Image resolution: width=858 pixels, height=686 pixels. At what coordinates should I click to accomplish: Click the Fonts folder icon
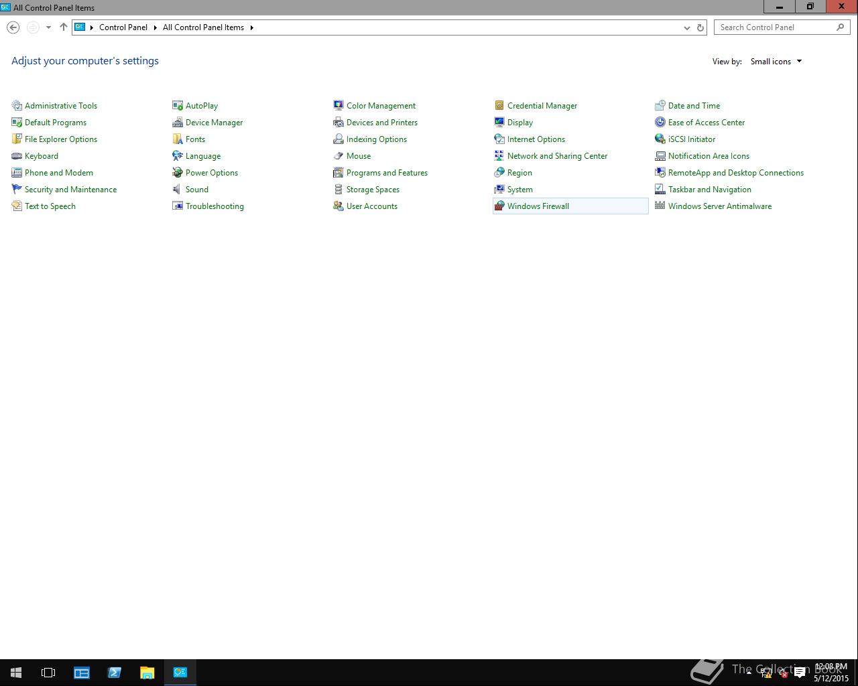click(x=178, y=139)
